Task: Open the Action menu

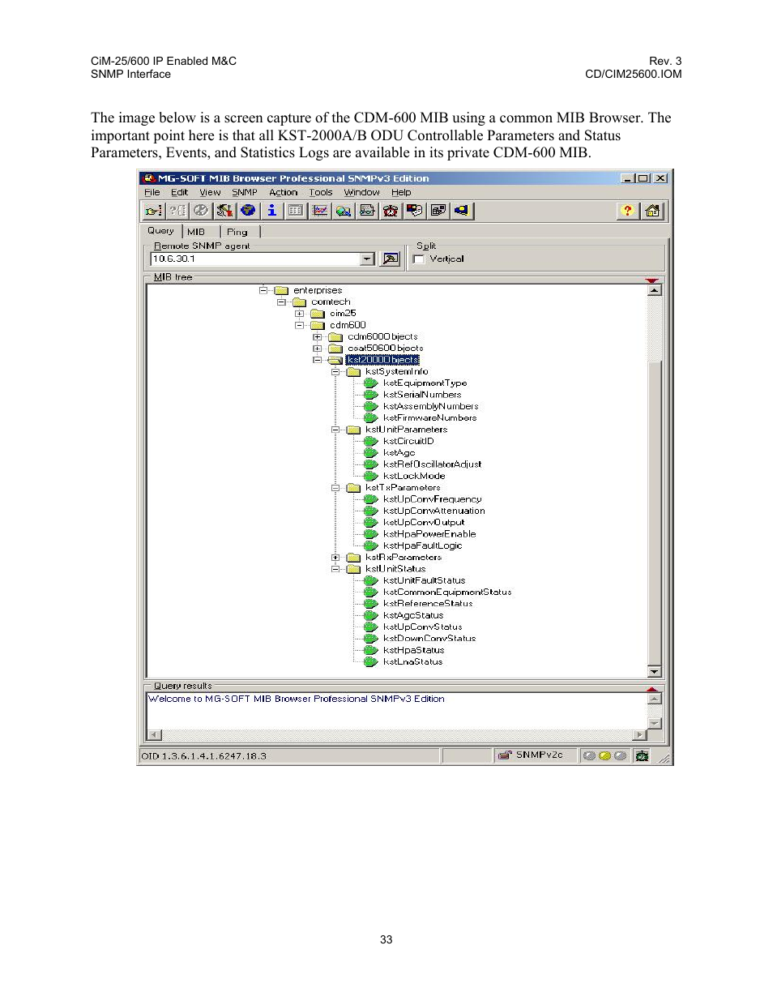Action: (x=283, y=193)
